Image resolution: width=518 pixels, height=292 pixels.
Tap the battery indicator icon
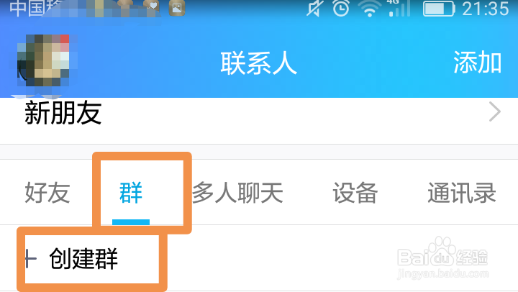coord(439,9)
